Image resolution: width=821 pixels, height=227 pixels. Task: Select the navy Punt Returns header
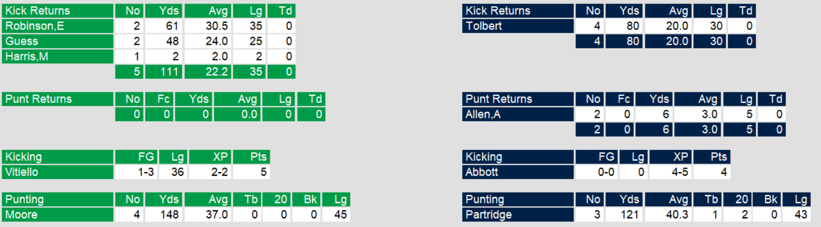[517, 99]
